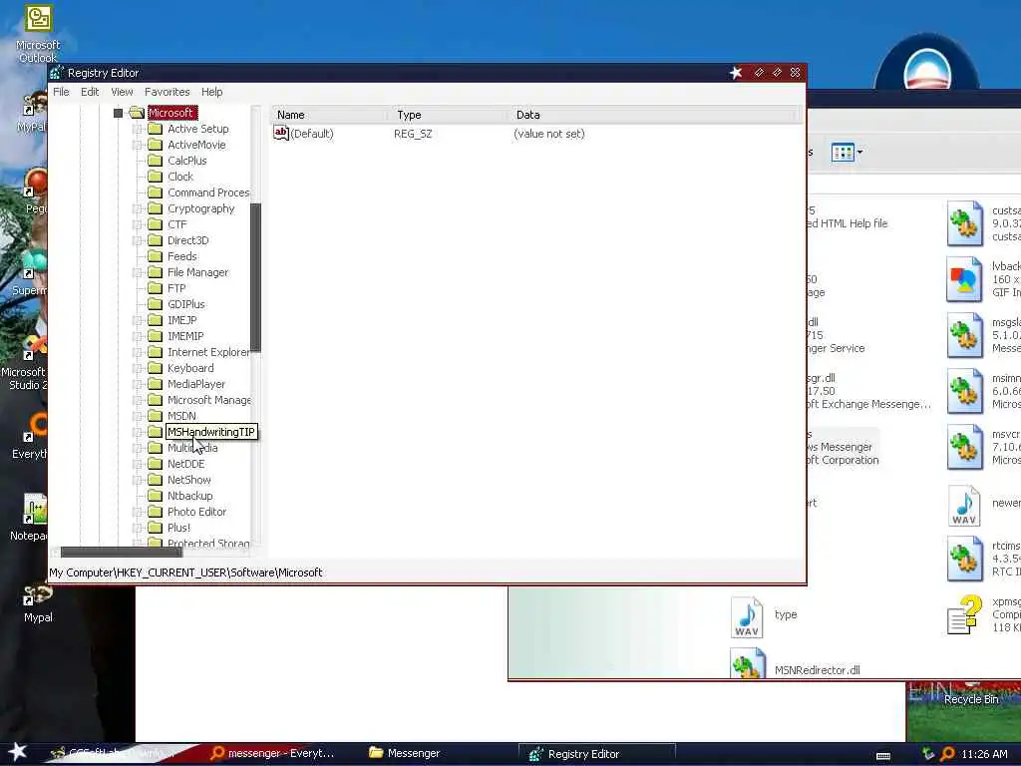Expand the NetDDE key
Viewport: 1021px width, 766px height.
click(137, 465)
